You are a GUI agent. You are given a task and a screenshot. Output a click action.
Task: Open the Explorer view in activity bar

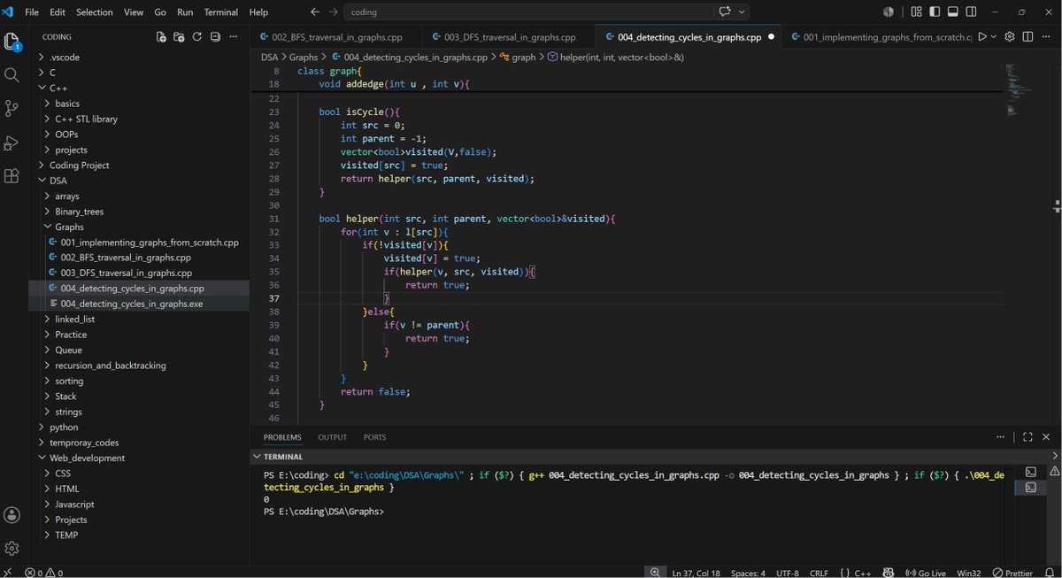tap(12, 42)
